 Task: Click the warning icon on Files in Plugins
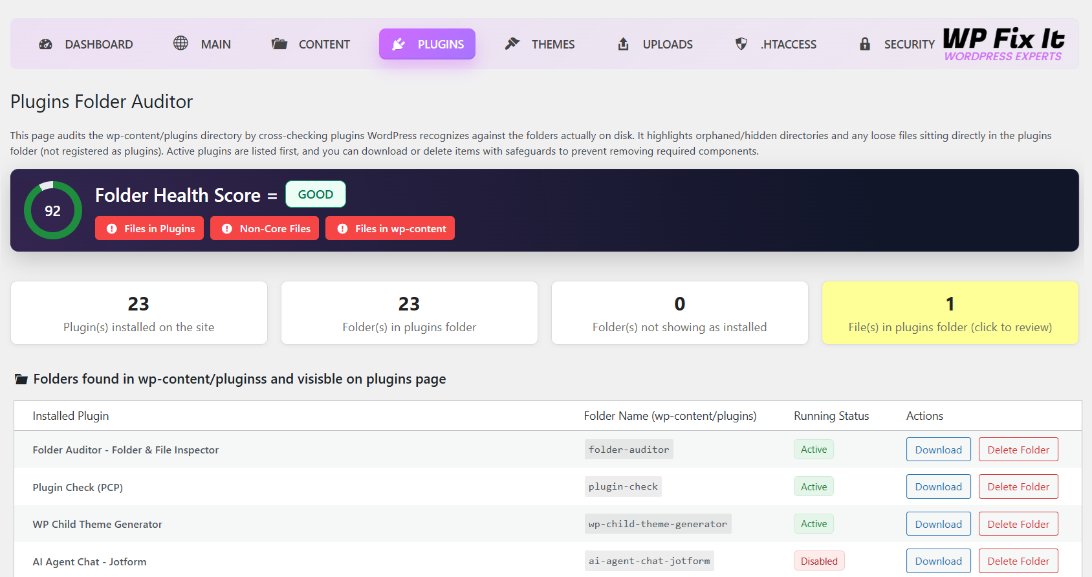112,228
